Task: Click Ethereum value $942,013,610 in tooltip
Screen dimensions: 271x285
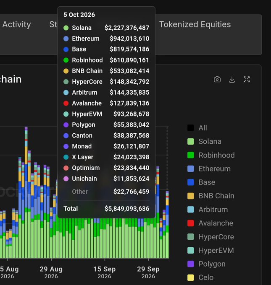Action: click(129, 39)
